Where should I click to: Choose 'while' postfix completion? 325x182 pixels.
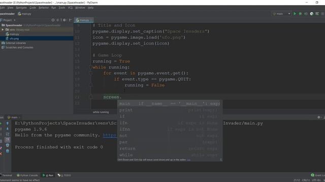pyautogui.click(x=170, y=155)
